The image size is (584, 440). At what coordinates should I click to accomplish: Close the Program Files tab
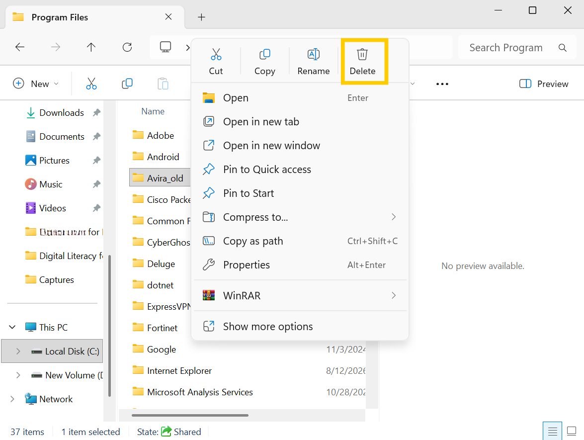click(168, 17)
